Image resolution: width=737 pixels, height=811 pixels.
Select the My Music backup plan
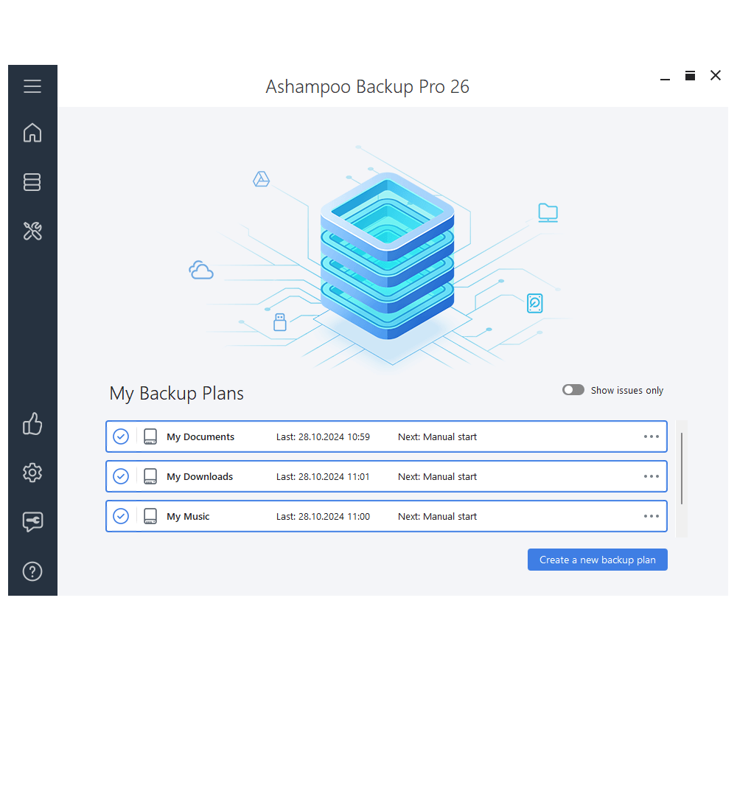pos(188,516)
